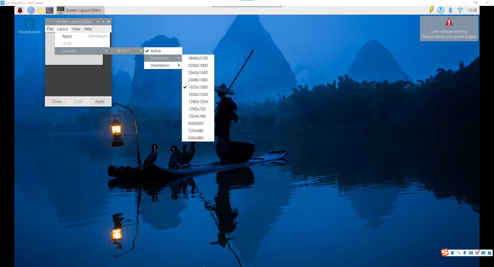Click the Layout menu
This screenshot has height=267, width=494.
coord(63,29)
